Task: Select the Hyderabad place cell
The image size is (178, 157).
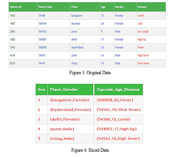Action: coord(85,47)
